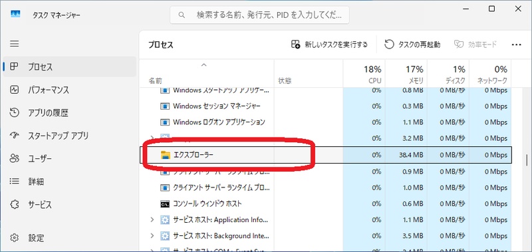This screenshot has width=532, height=252.
Task: Sort by the メモリ column header
Action: click(406, 74)
